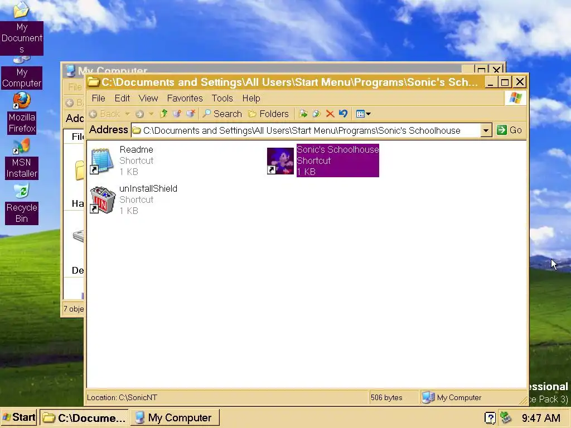Image resolution: width=571 pixels, height=428 pixels.
Task: Select the unInstallShield shortcut icon
Action: click(x=103, y=200)
